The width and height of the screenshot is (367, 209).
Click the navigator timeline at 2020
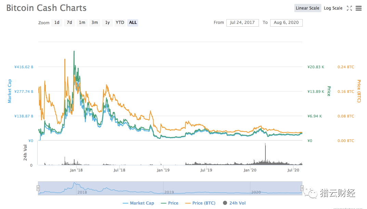[256, 192]
